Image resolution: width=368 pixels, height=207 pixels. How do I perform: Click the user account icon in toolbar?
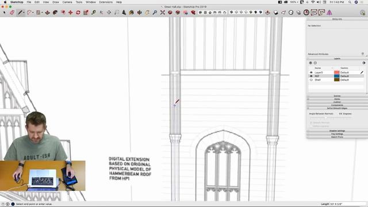(x=363, y=13)
